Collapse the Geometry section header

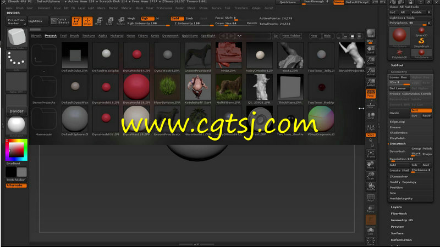(x=399, y=72)
